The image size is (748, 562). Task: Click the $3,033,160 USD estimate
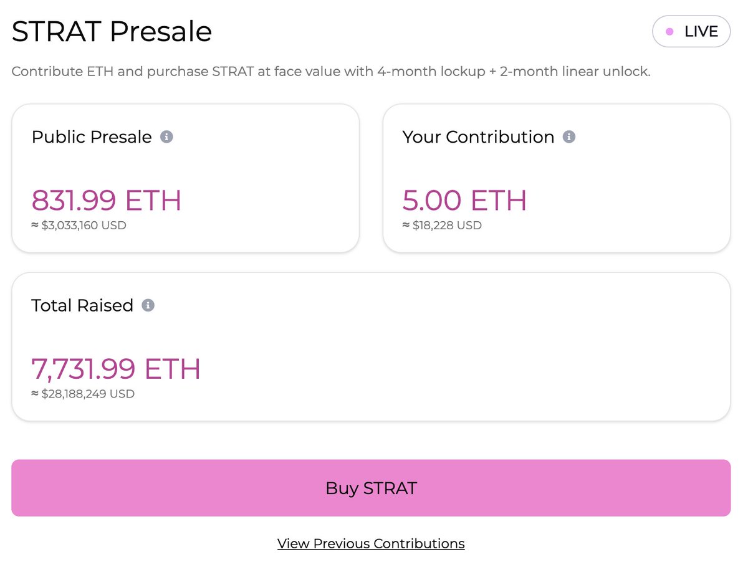pos(79,226)
